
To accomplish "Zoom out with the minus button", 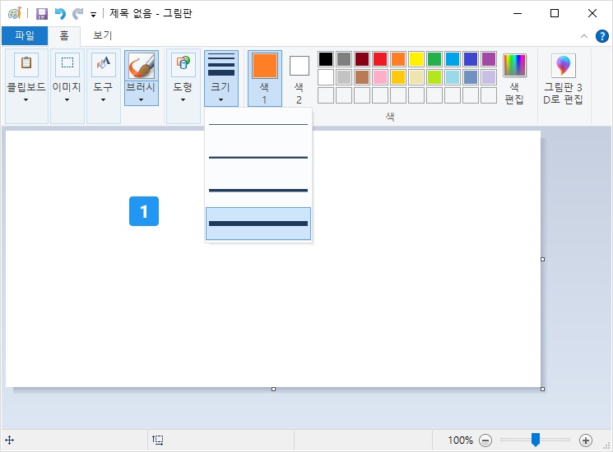I will pos(485,440).
